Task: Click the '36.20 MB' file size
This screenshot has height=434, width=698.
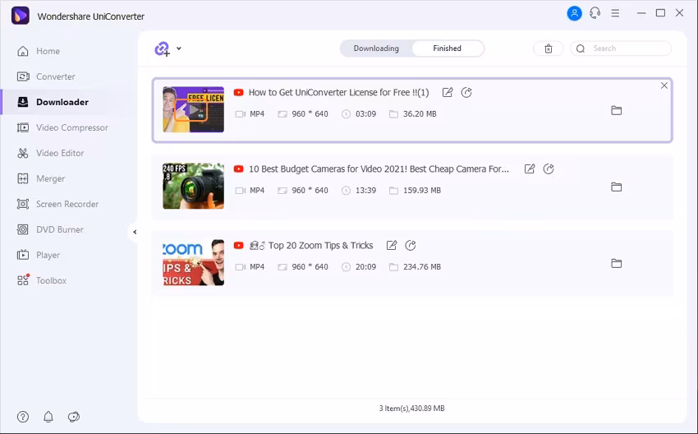Action: coord(420,114)
